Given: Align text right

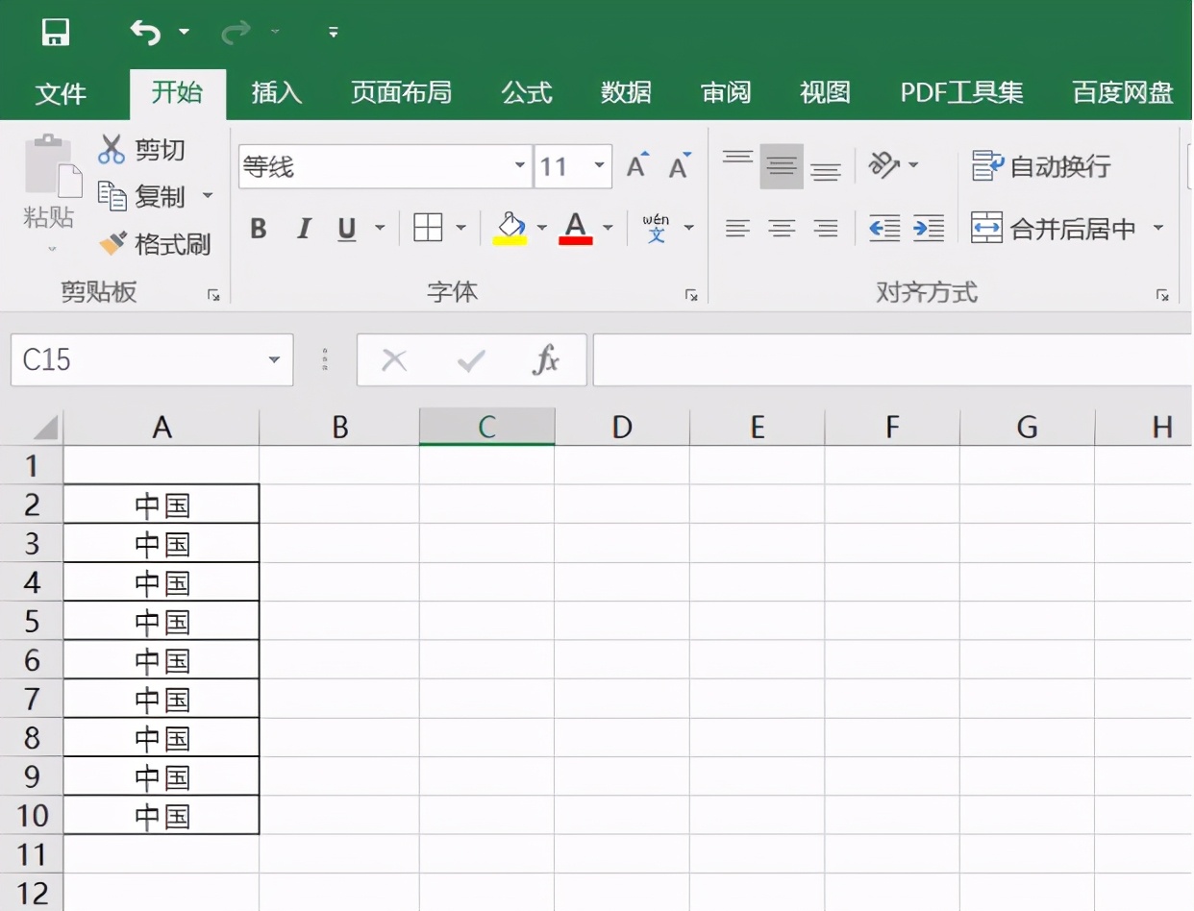Looking at the screenshot, I should 826,228.
